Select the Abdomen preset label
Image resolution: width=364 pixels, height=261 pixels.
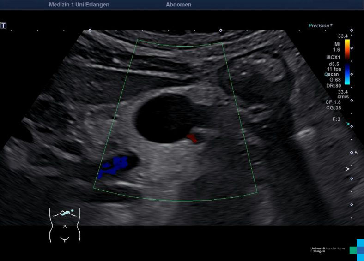pos(178,5)
